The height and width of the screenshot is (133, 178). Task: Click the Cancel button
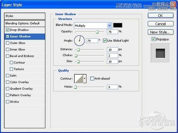(161, 24)
